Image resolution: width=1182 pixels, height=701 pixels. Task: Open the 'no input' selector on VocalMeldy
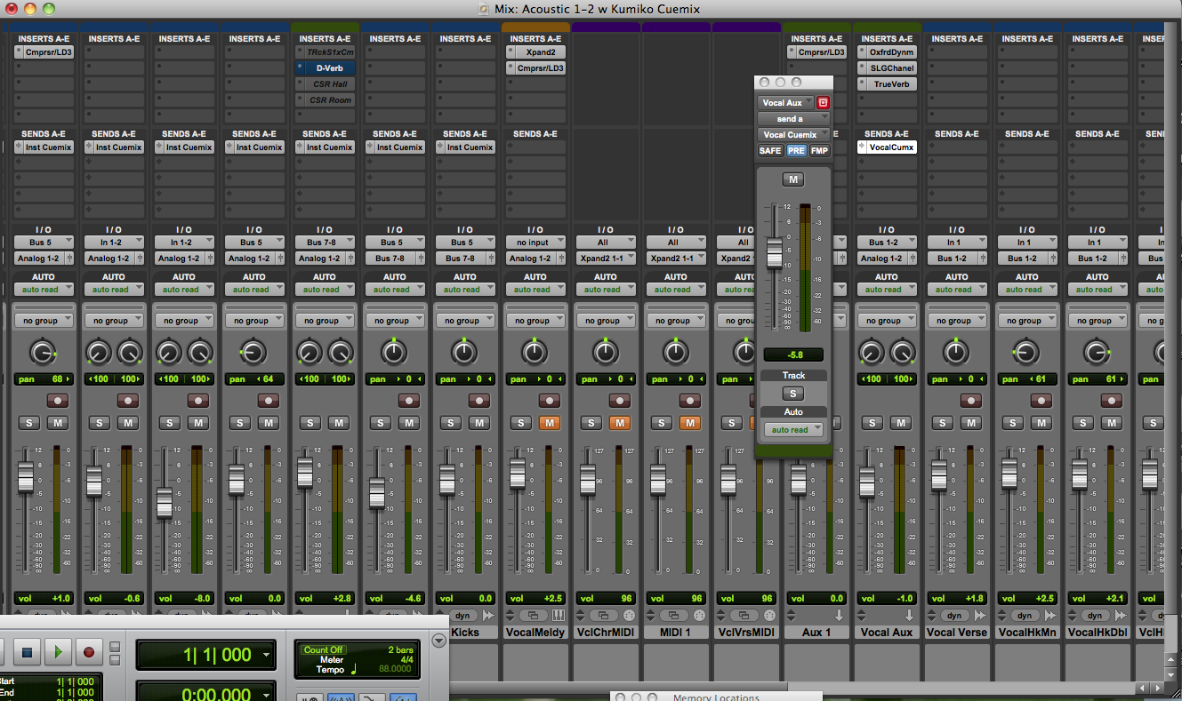[535, 242]
